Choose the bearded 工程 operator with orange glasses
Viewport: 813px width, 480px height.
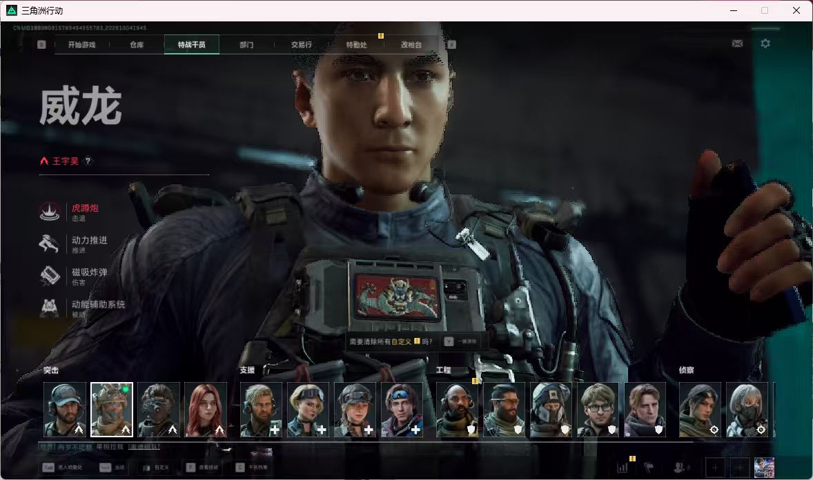pos(505,410)
